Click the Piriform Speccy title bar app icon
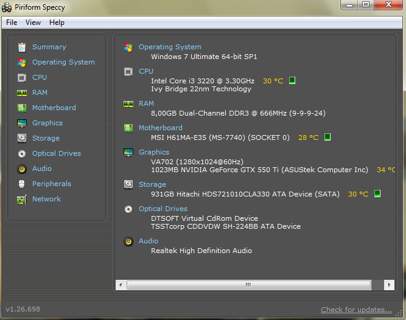The height and width of the screenshot is (320, 406). coord(7,7)
